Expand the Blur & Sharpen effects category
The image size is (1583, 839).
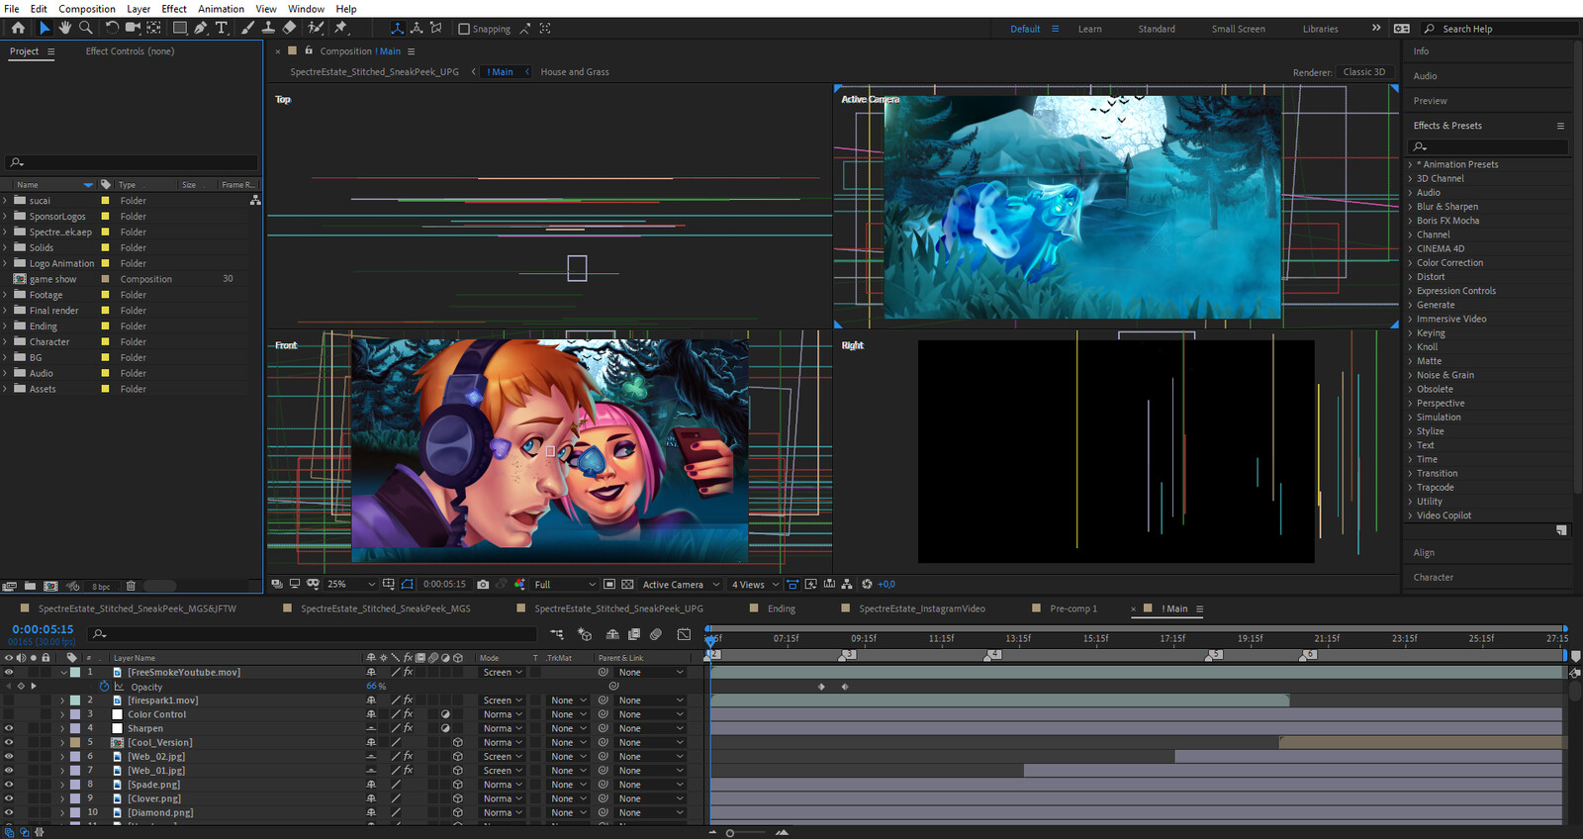click(1411, 207)
